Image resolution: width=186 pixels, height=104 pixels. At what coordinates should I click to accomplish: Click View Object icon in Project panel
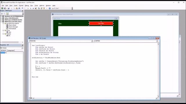(4, 14)
